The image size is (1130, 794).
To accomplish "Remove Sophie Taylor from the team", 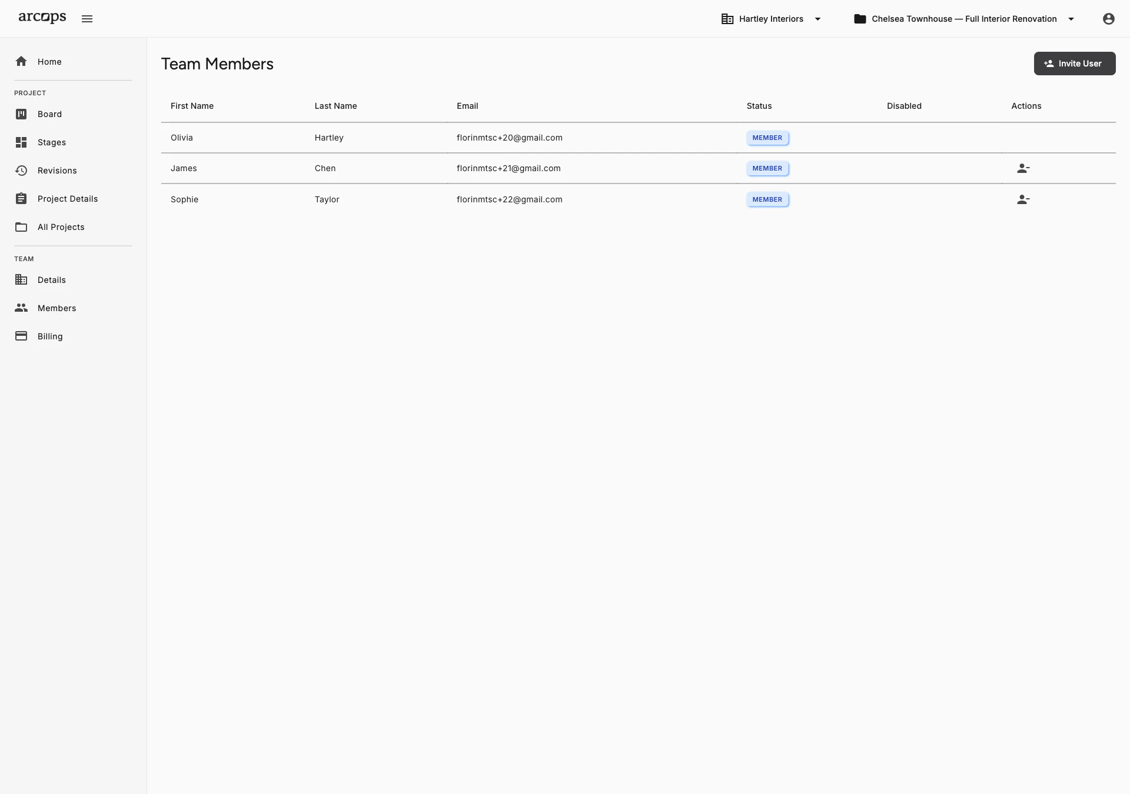I will click(1023, 199).
